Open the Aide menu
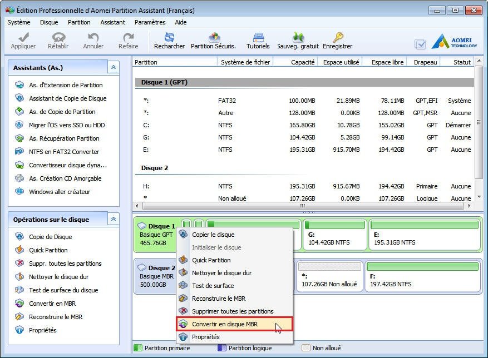 click(181, 22)
